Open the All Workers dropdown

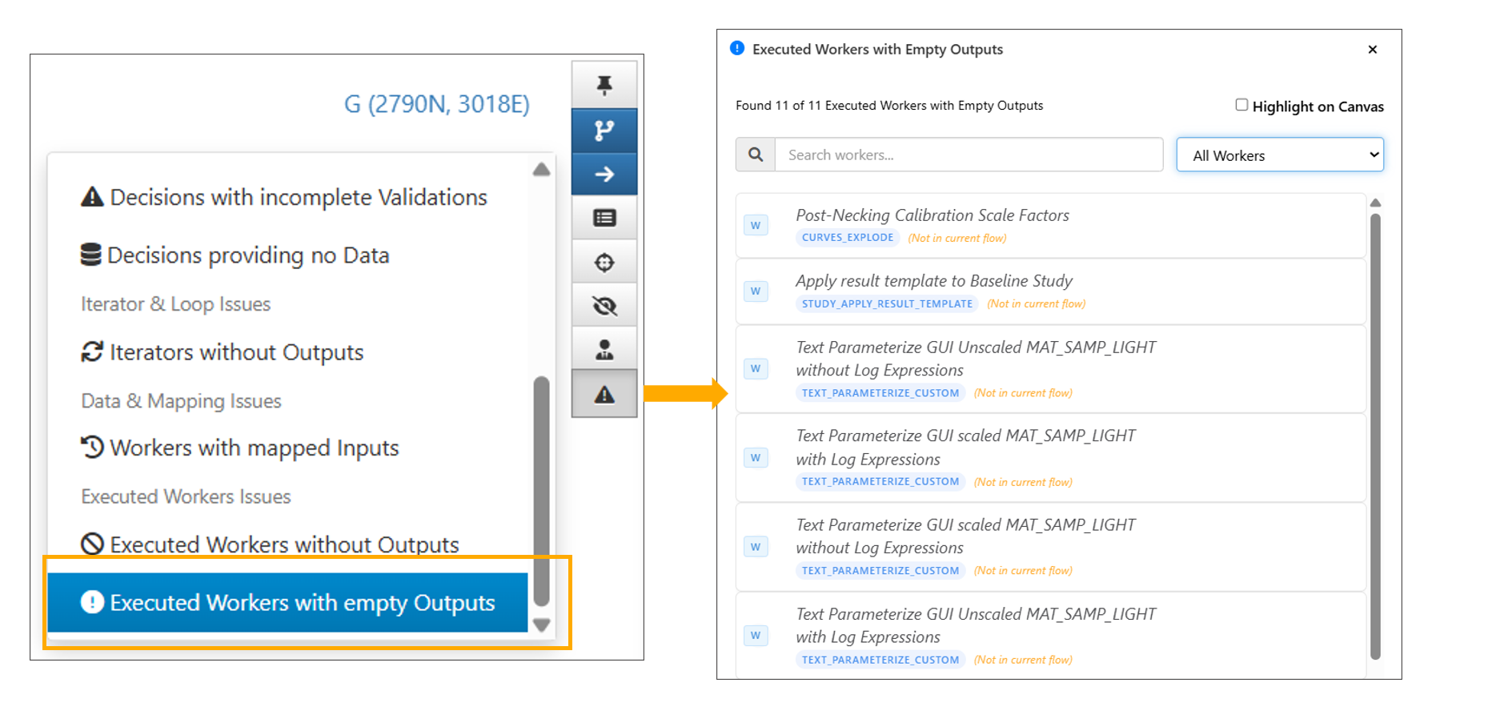click(1279, 155)
